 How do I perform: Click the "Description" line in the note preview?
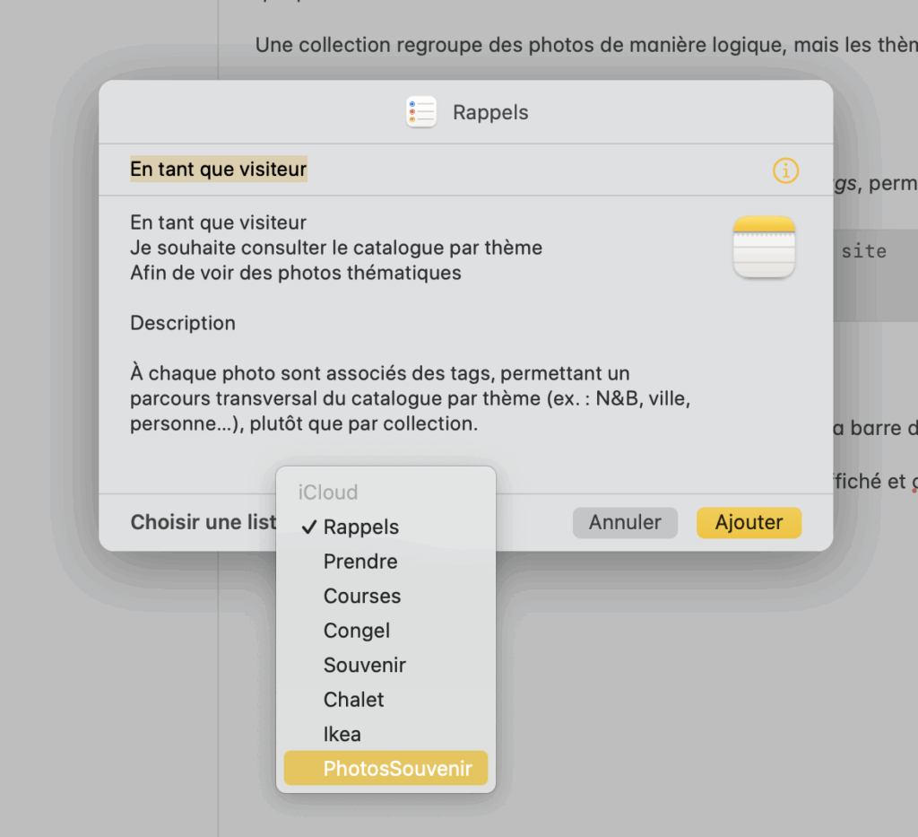(183, 323)
